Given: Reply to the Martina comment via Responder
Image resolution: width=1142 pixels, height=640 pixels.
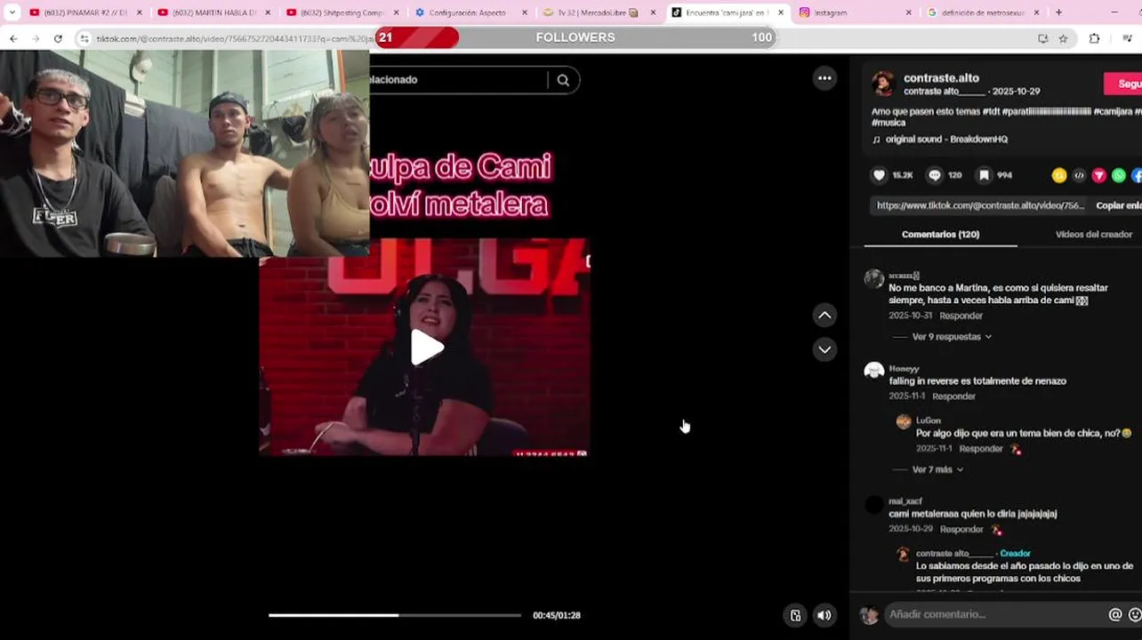Looking at the screenshot, I should pyautogui.click(x=961, y=316).
